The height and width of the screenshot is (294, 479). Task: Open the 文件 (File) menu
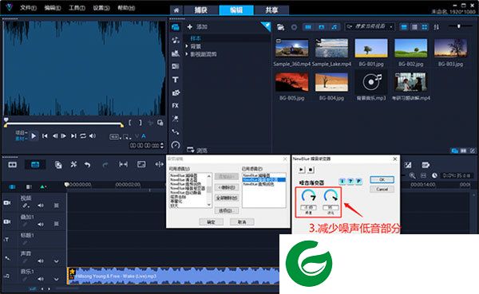pos(28,8)
